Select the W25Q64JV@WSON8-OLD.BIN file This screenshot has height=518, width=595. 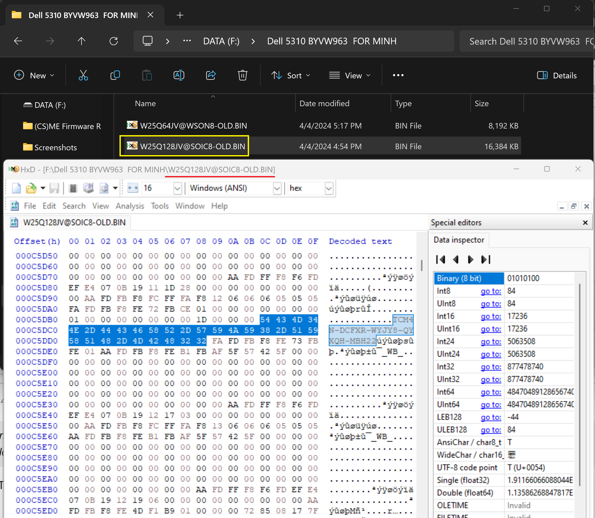click(x=193, y=126)
